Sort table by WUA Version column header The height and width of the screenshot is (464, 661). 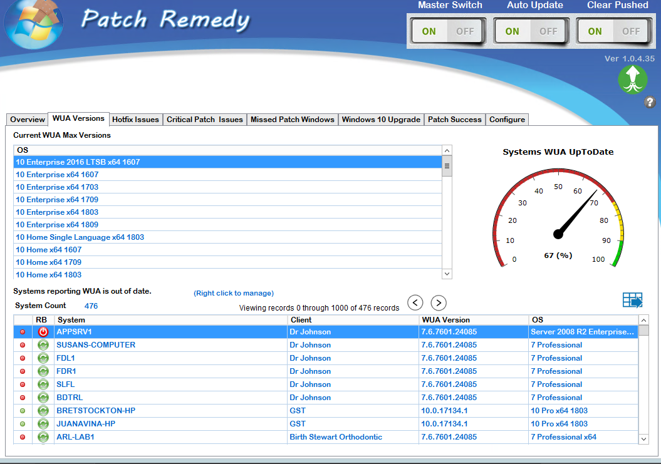445,320
